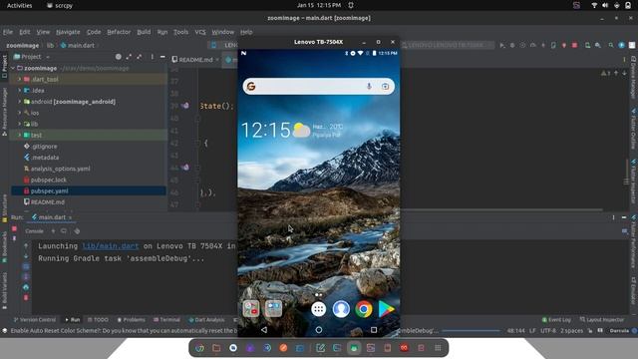This screenshot has width=638, height=359.
Task: Open the Problems tool window
Action: [131, 320]
